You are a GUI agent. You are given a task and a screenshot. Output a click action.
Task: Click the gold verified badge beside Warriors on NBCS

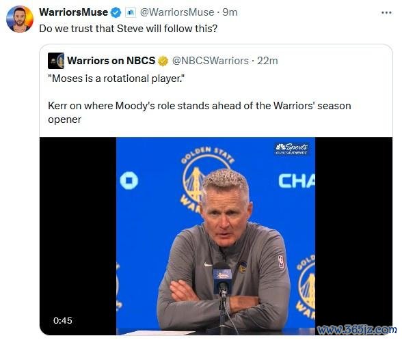(163, 61)
